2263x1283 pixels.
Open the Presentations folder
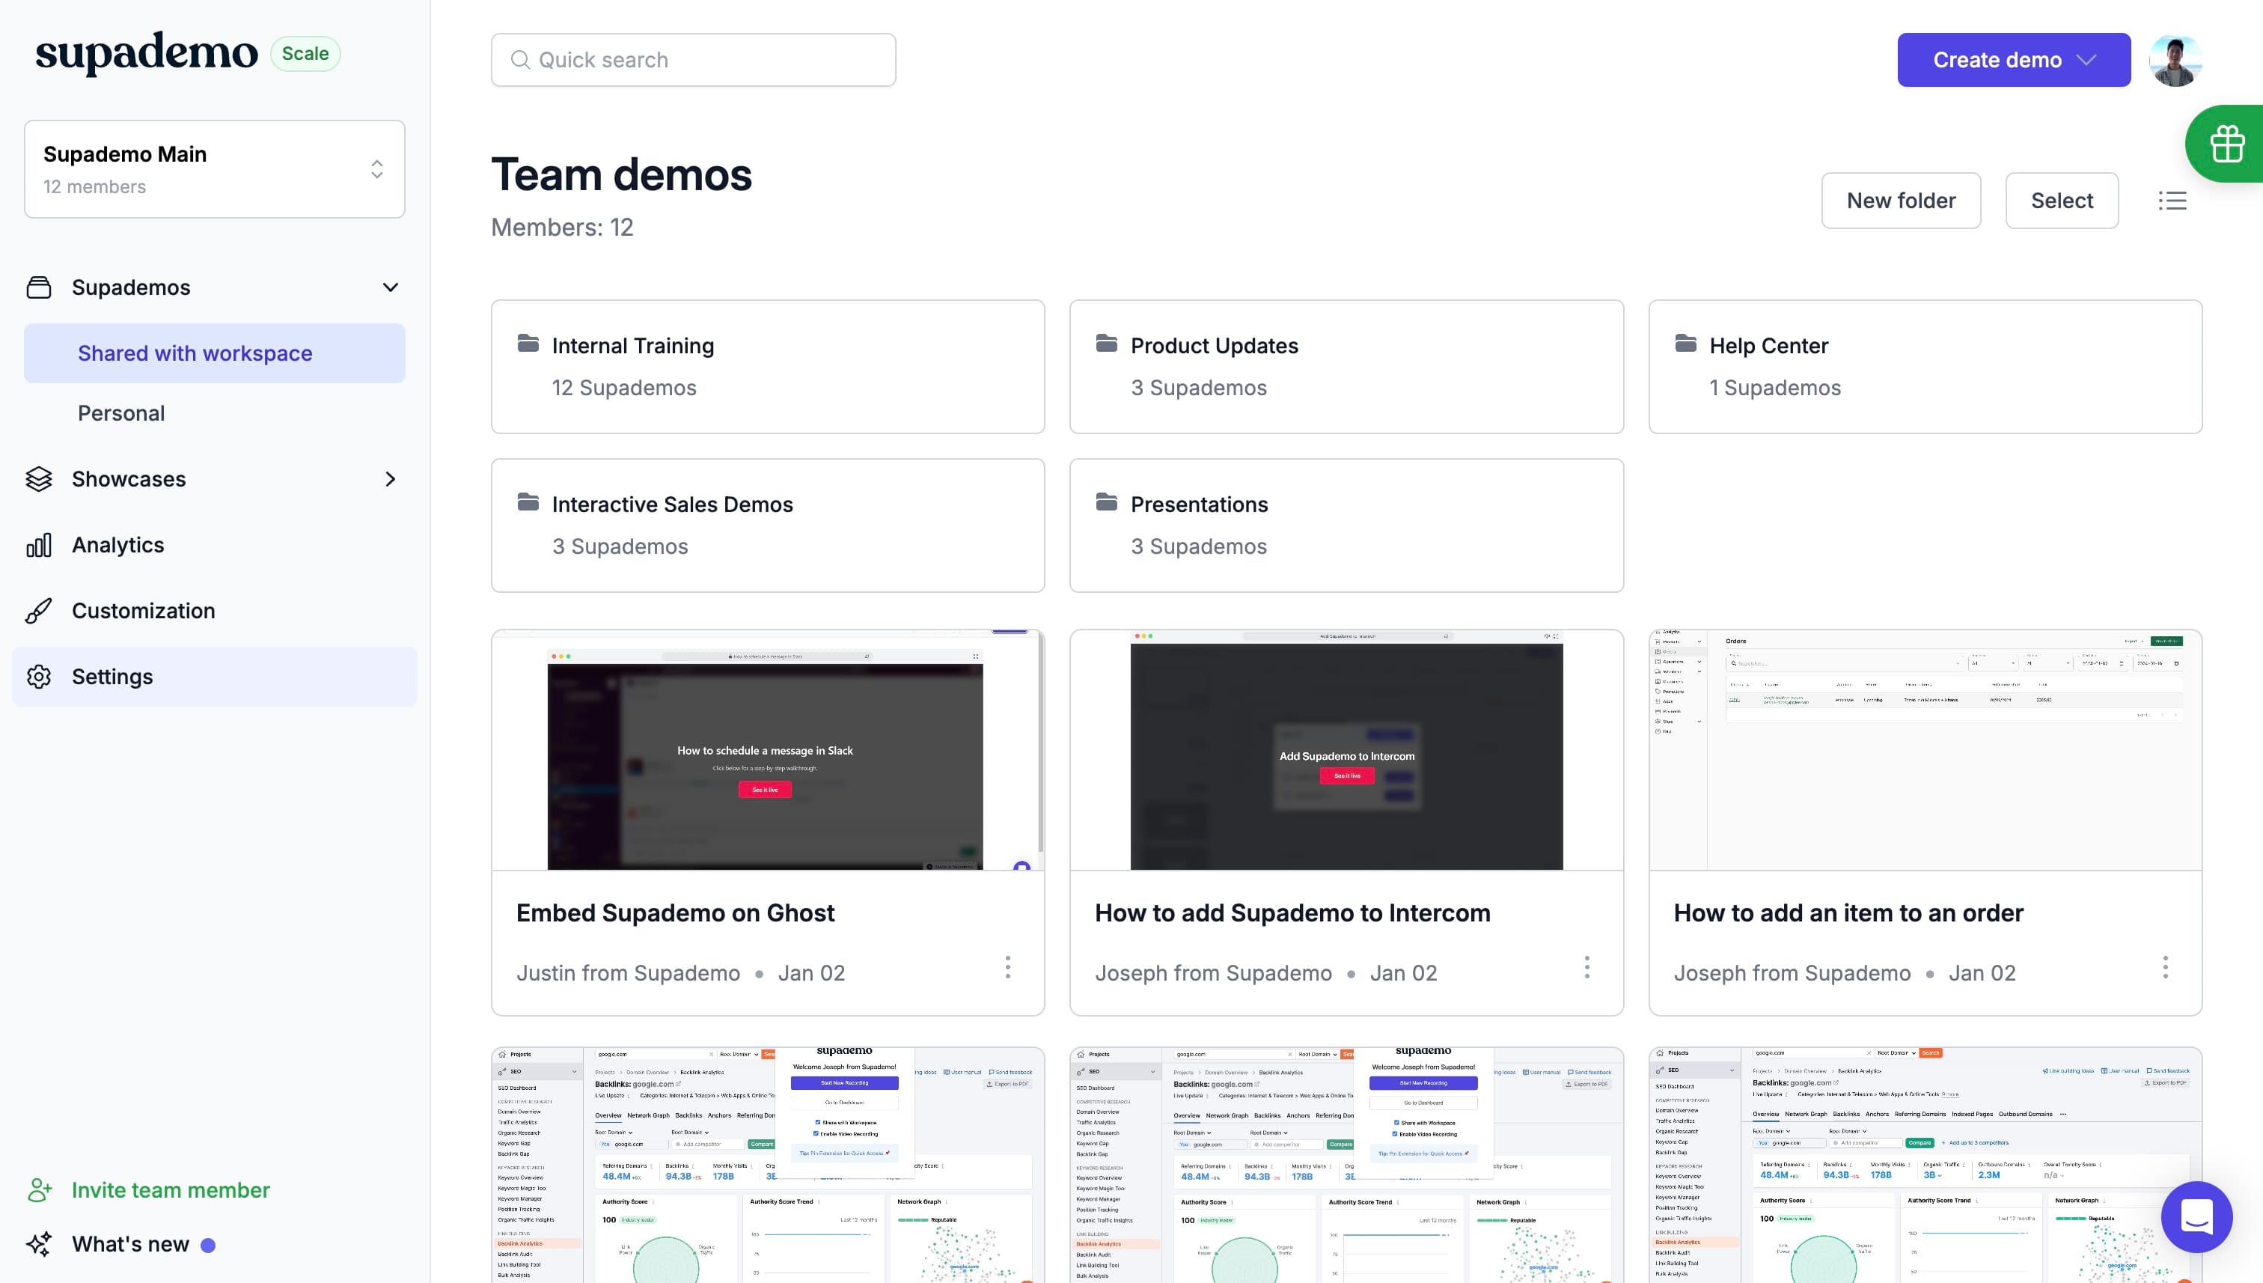pyautogui.click(x=1346, y=525)
